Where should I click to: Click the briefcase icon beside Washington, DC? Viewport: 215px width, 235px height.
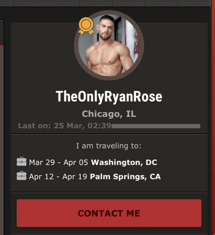22,161
